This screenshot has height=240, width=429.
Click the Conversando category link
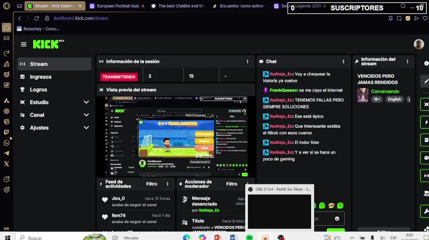385,91
